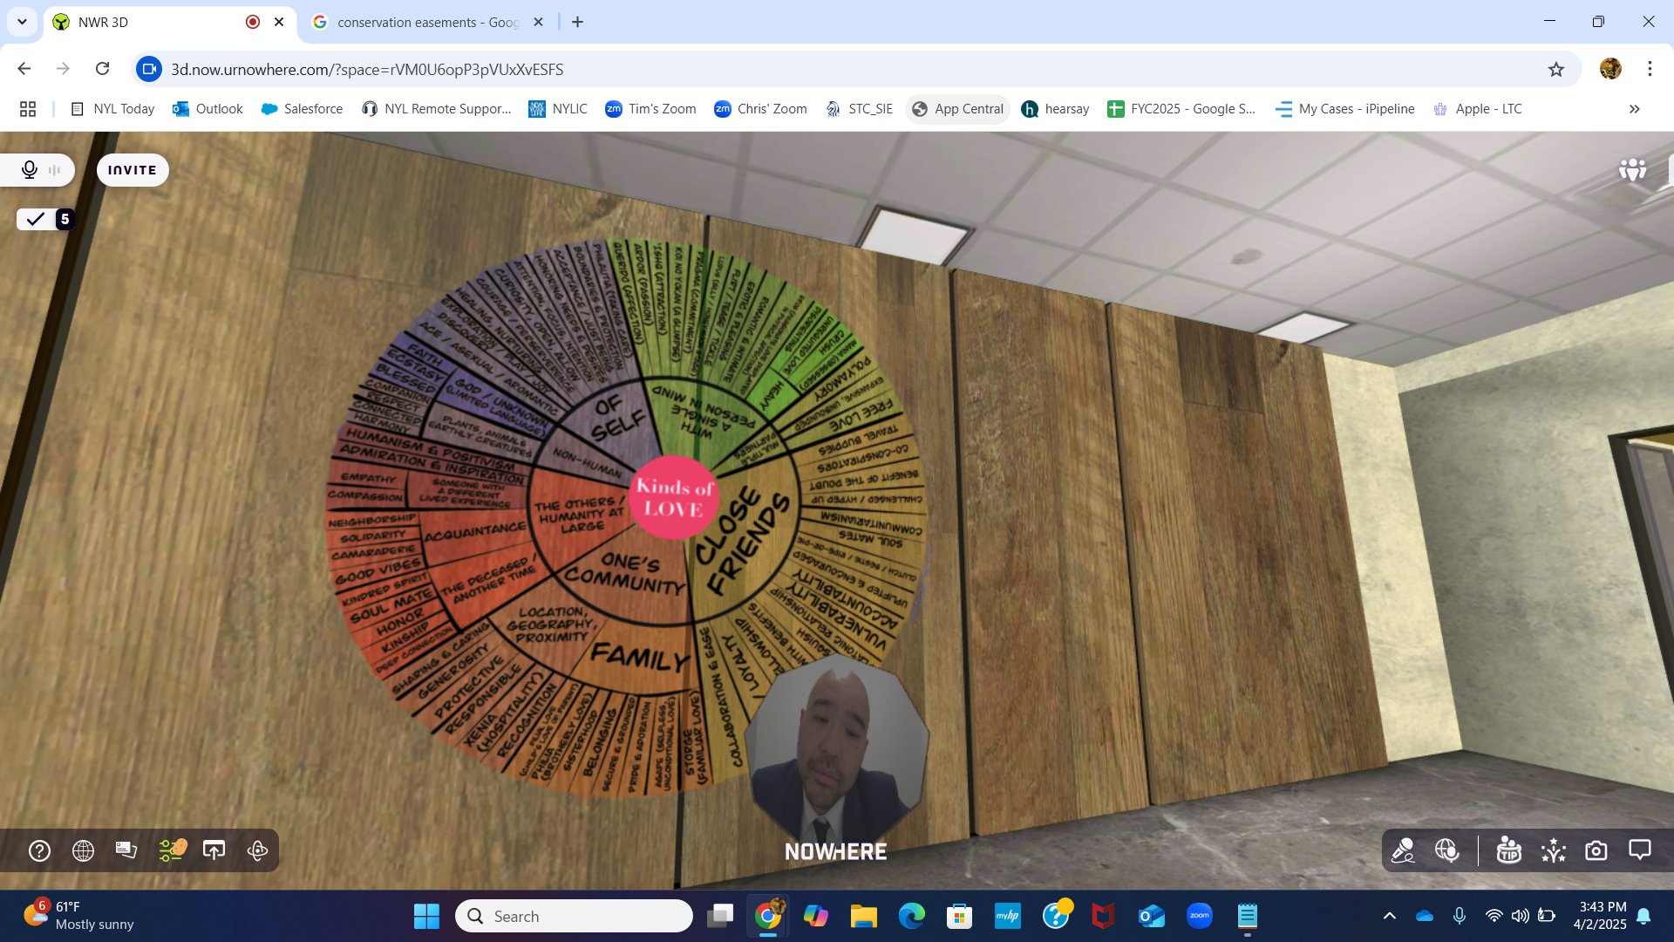
Task: Click the checkmark tasks badge showing 5
Action: (45, 219)
